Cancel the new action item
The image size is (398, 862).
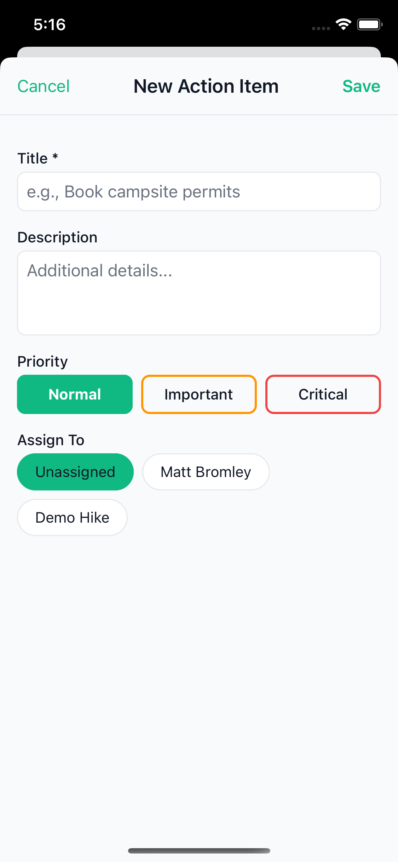click(x=44, y=86)
